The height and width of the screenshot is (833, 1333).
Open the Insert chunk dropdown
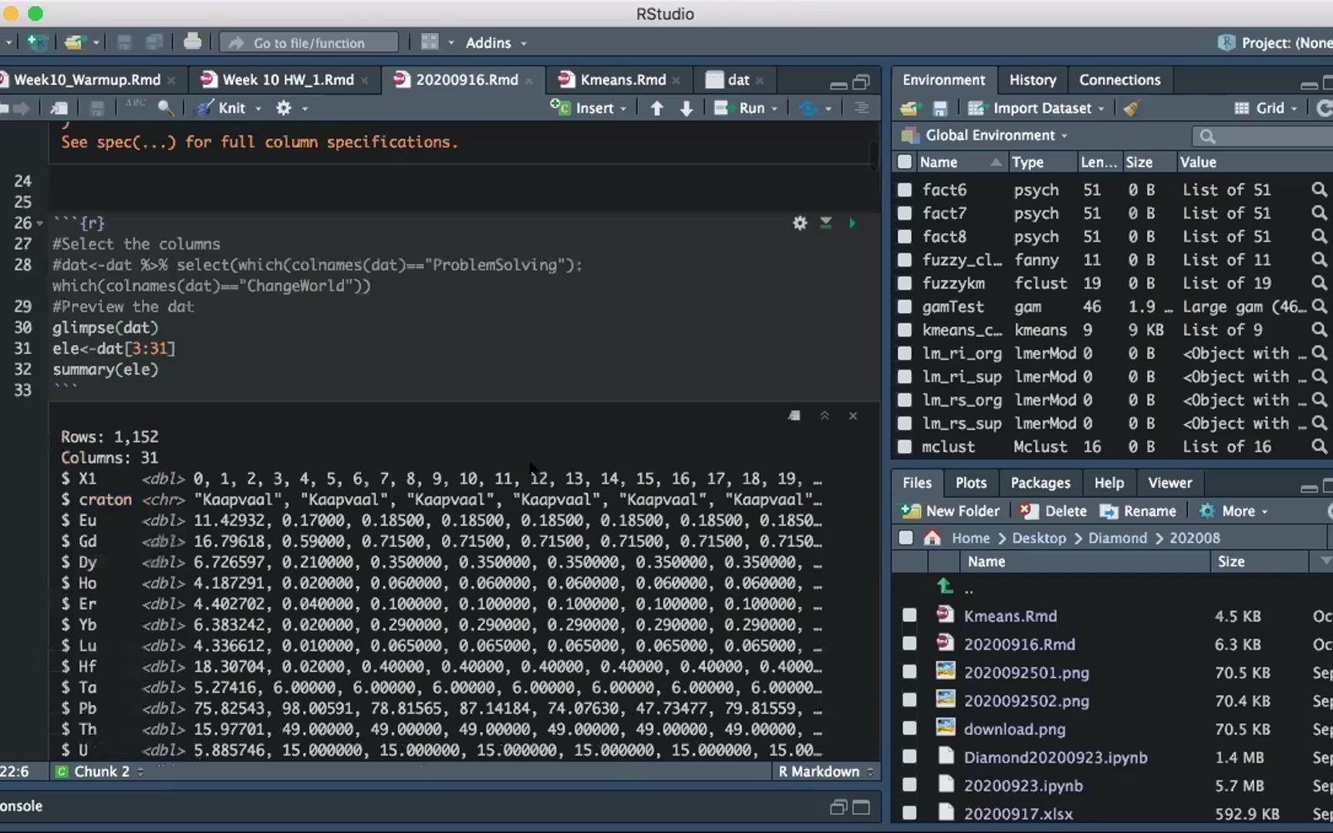point(588,108)
